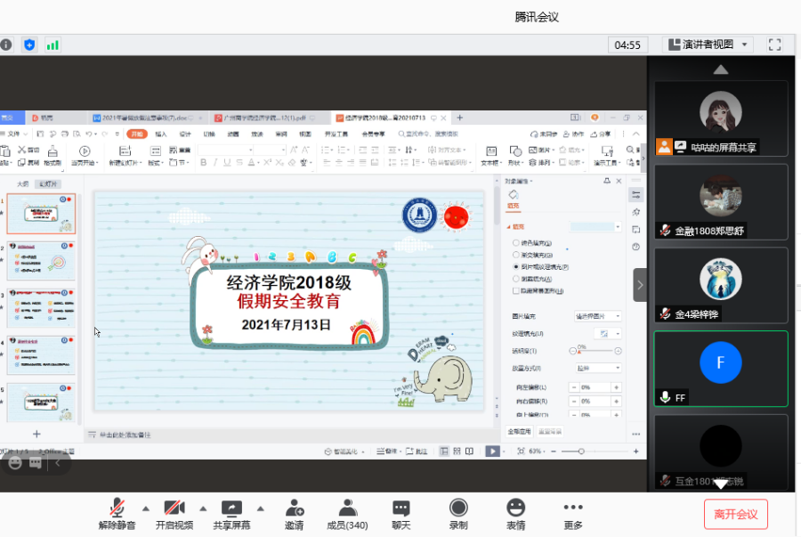Switch to the 审阅 review tab
The width and height of the screenshot is (801, 537).
point(279,134)
